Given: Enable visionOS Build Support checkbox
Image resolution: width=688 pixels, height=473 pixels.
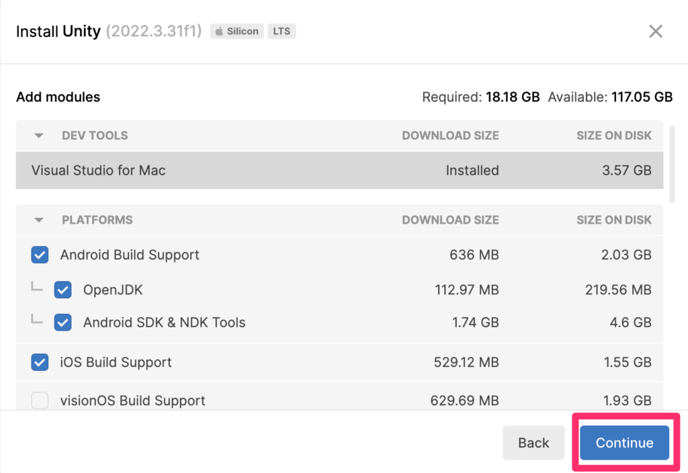Looking at the screenshot, I should 40,400.
